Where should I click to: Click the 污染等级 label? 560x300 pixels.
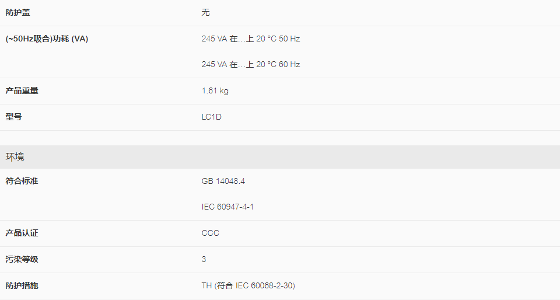pos(22,259)
